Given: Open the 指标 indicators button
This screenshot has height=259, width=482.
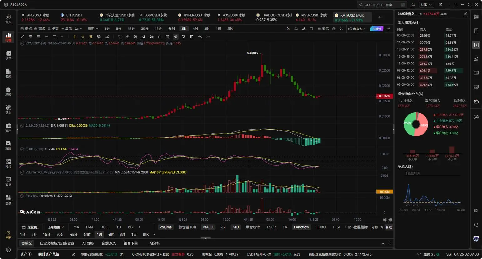Looking at the screenshot, I should tap(26, 28).
